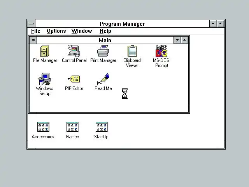
Task: Minimize the Program Manager window
Action: [213, 24]
